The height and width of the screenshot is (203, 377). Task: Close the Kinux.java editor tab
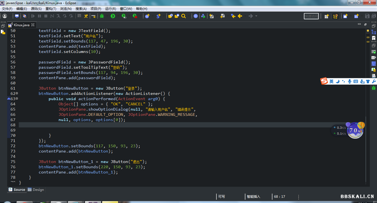click(x=33, y=25)
